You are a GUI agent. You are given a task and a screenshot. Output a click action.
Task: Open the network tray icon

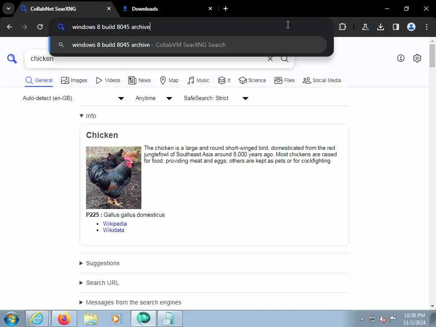point(372,319)
